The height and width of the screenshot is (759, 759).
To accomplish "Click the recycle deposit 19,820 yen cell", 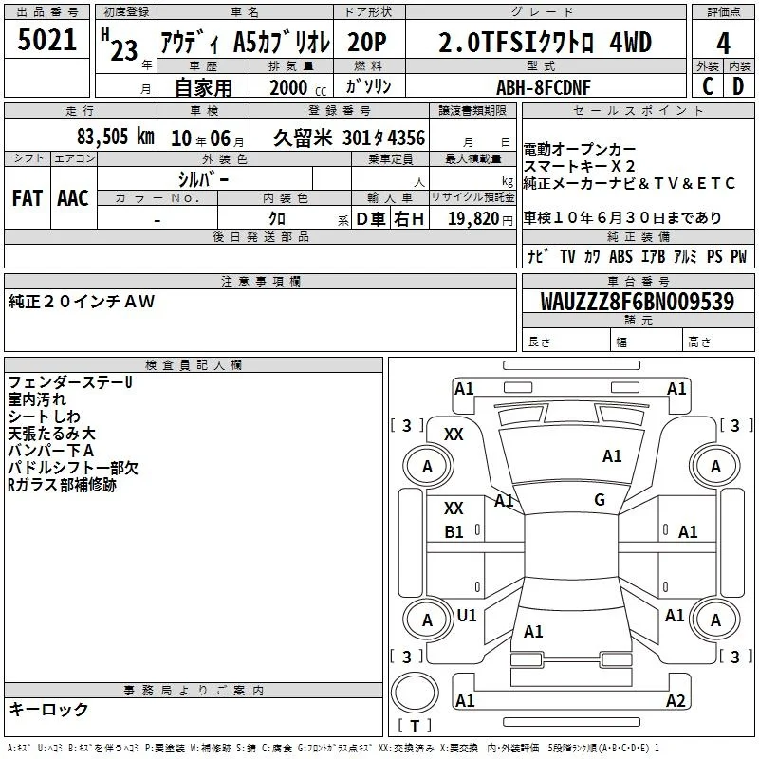I will tap(472, 218).
